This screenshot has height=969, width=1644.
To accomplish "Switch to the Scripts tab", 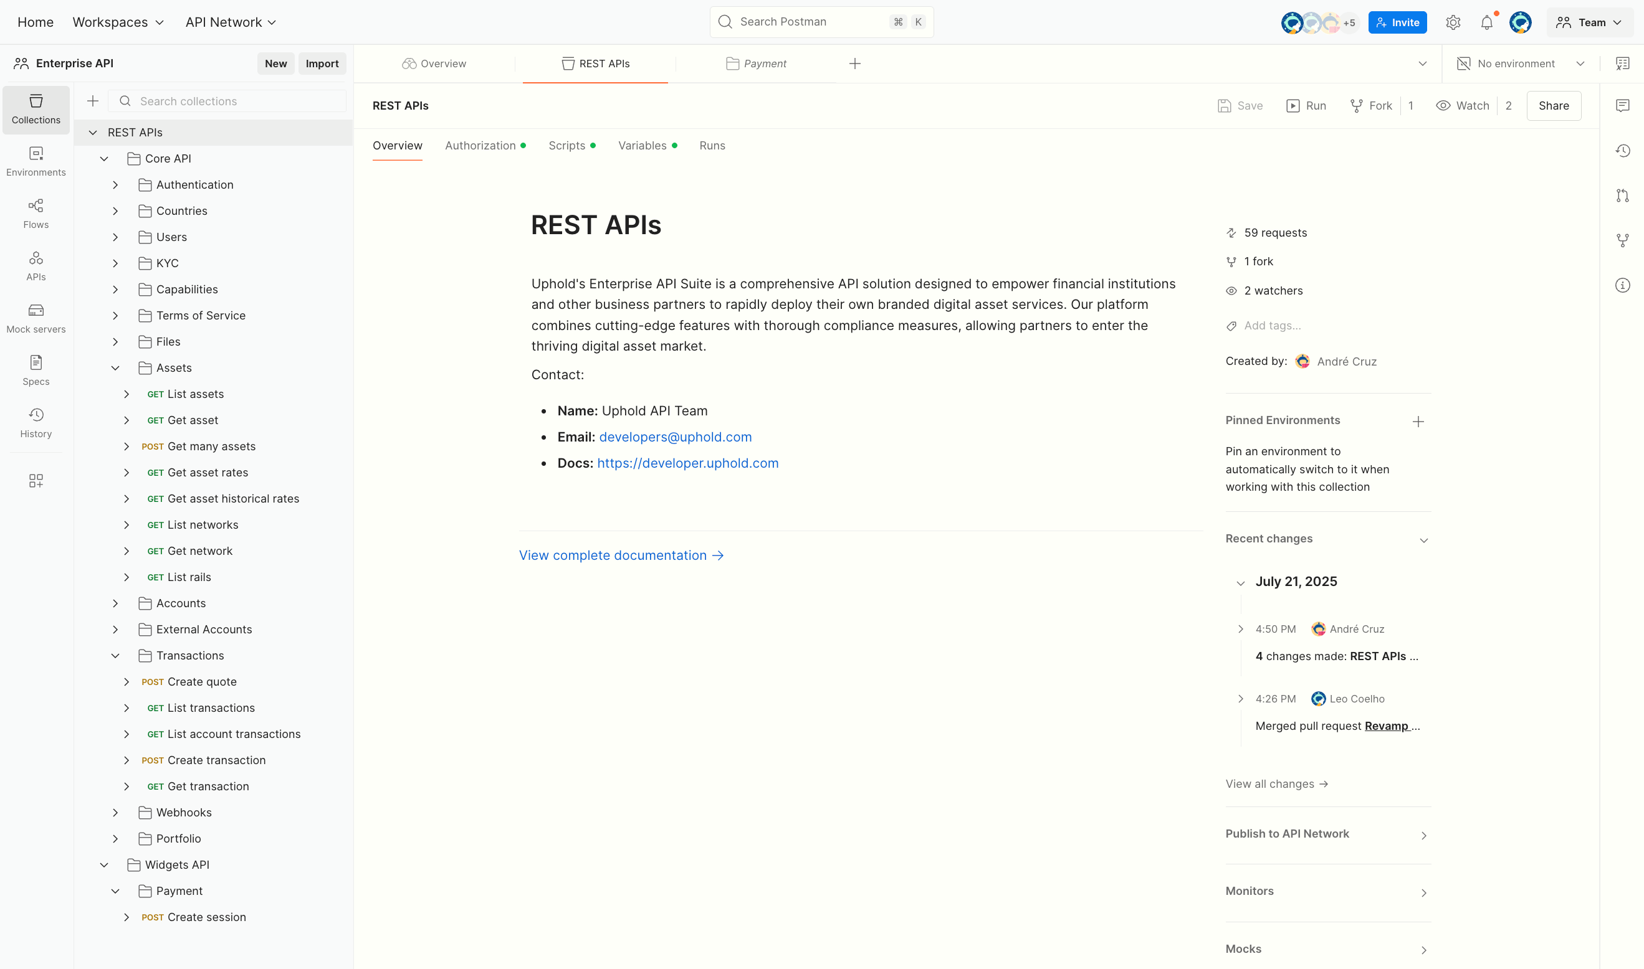I will click(571, 146).
